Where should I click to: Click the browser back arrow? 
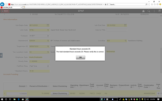(x=2, y=4)
